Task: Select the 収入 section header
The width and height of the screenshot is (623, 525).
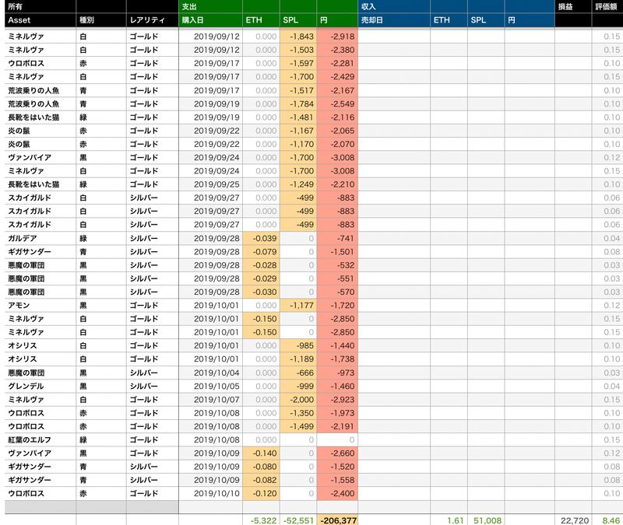Action: [368, 6]
